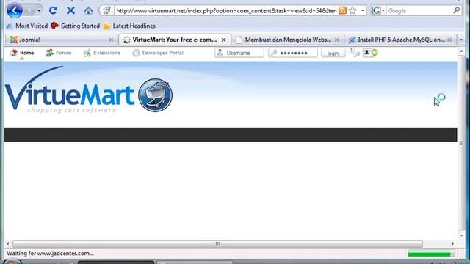
Task: Open the Extensions menu item
Action: click(102, 53)
